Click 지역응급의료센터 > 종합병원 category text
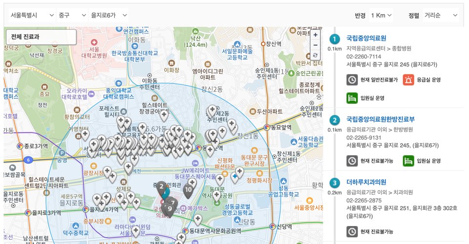Image resolution: width=469 pixels, height=244 pixels. click(x=379, y=48)
